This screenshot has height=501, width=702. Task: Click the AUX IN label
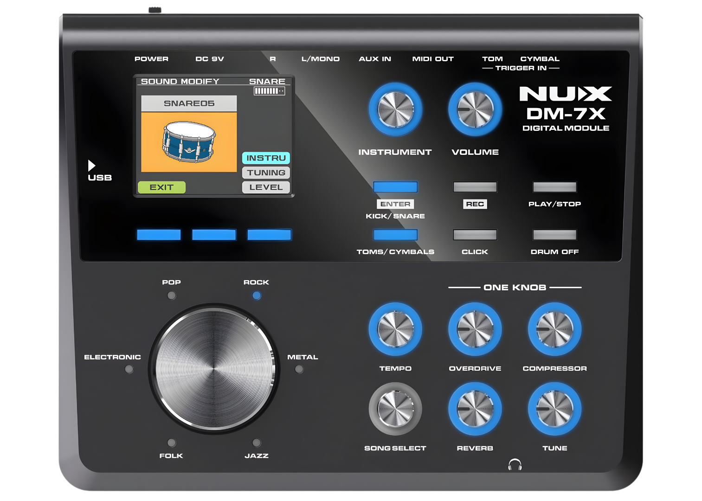(x=375, y=59)
